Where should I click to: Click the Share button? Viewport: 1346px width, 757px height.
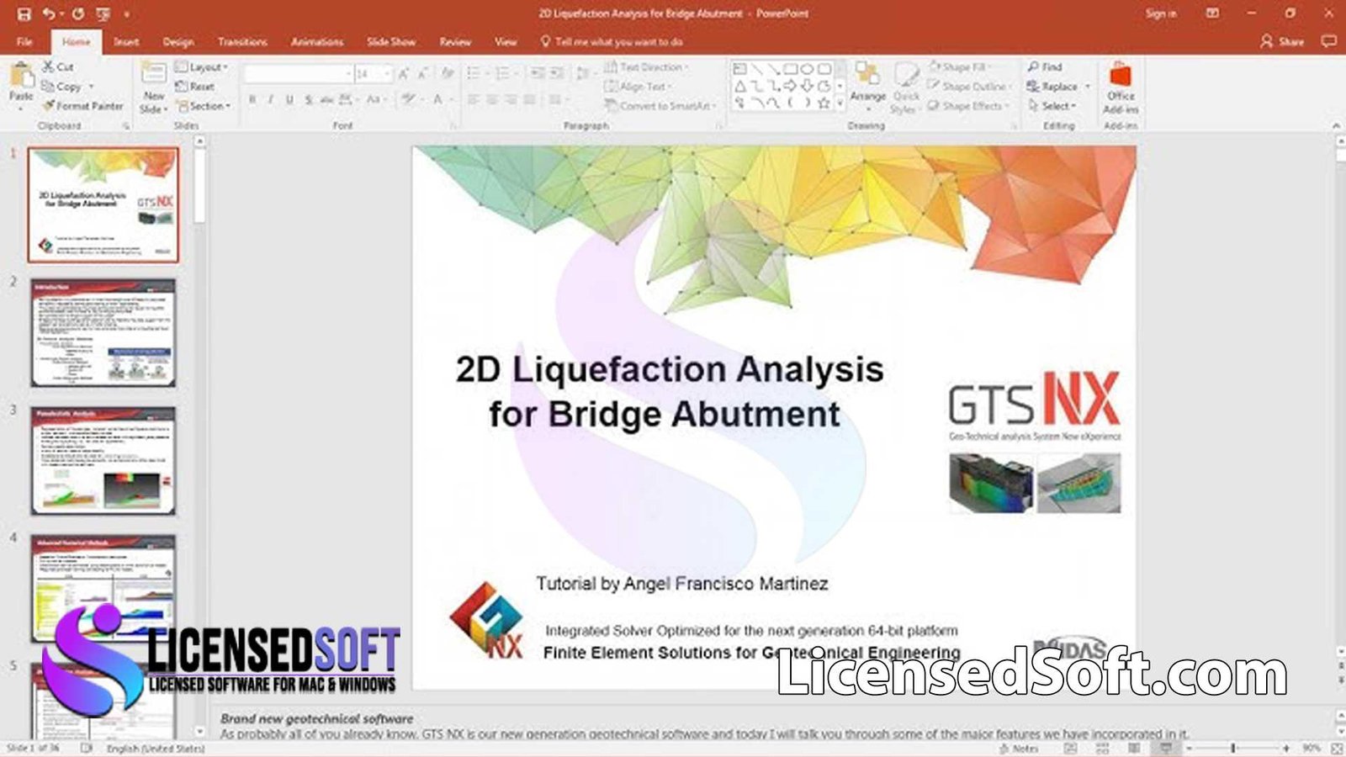click(x=1282, y=41)
